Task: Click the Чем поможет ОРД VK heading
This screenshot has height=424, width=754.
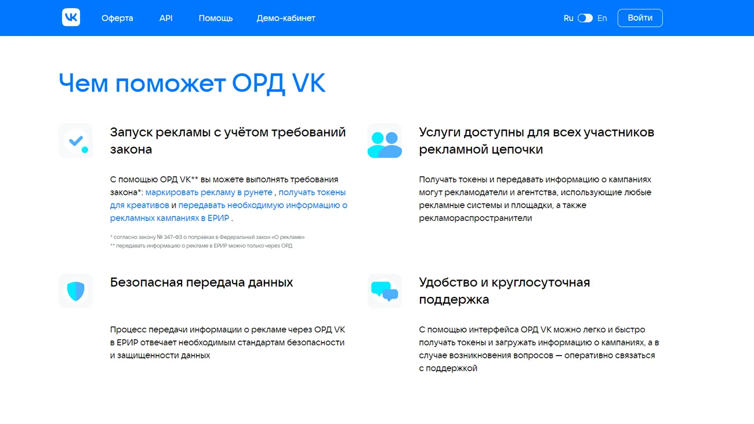Action: tap(192, 84)
